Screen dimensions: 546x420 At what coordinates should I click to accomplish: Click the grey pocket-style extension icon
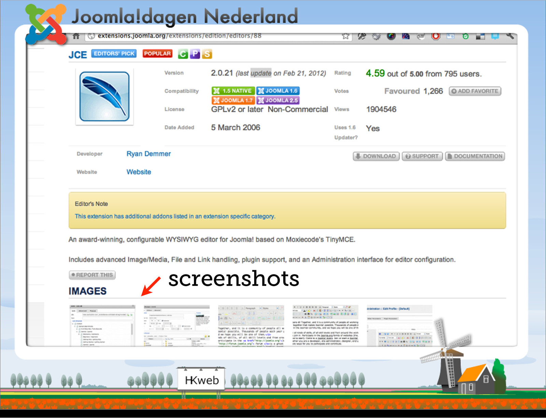[421, 36]
